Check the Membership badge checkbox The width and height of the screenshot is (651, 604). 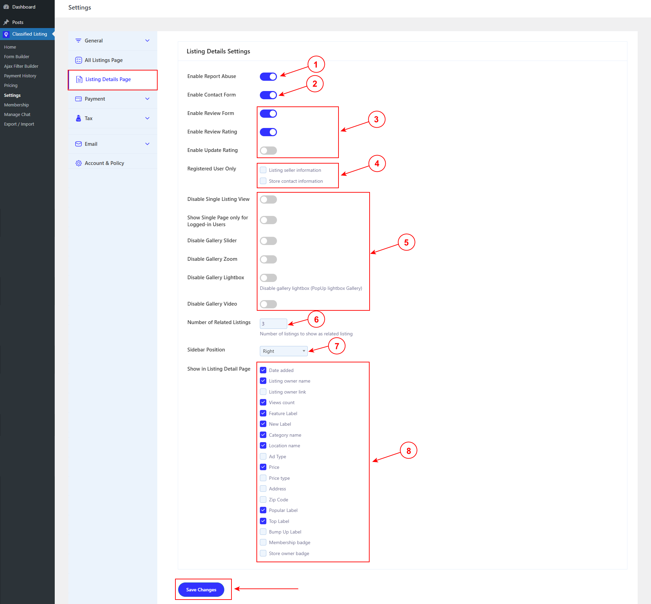pyautogui.click(x=263, y=542)
